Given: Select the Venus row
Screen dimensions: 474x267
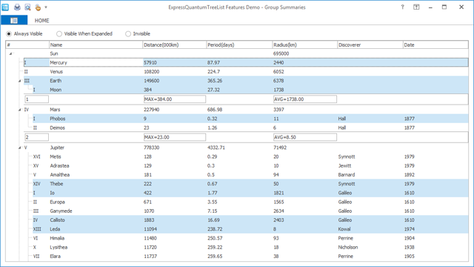Looking at the screenshot, I should (246, 72).
